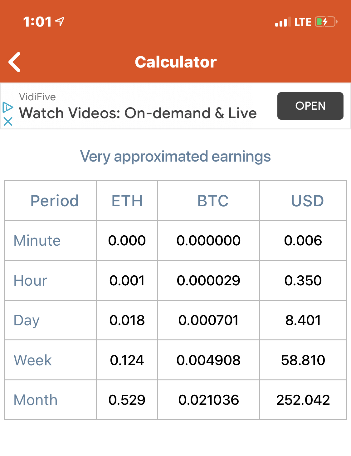Tap the Period column header
This screenshot has width=351, height=456.
(54, 201)
